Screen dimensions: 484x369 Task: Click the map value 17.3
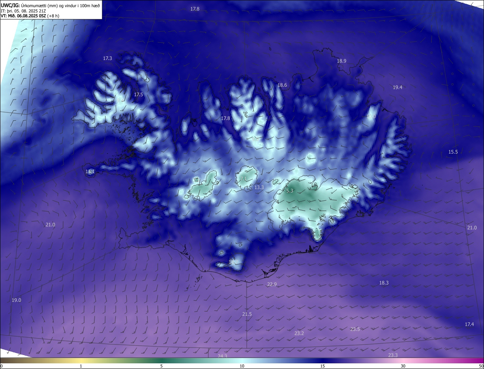click(x=107, y=58)
